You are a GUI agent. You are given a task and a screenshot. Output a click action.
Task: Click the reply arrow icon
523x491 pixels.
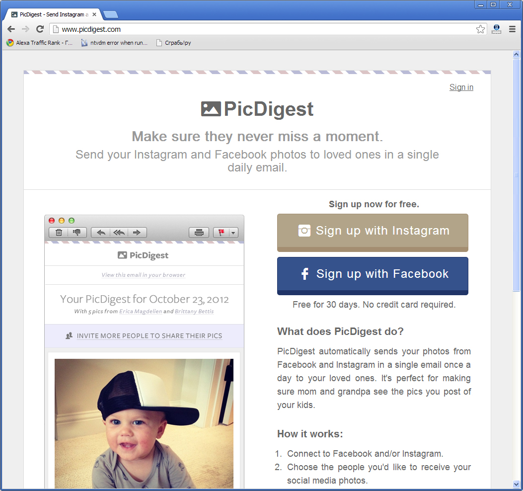(101, 233)
